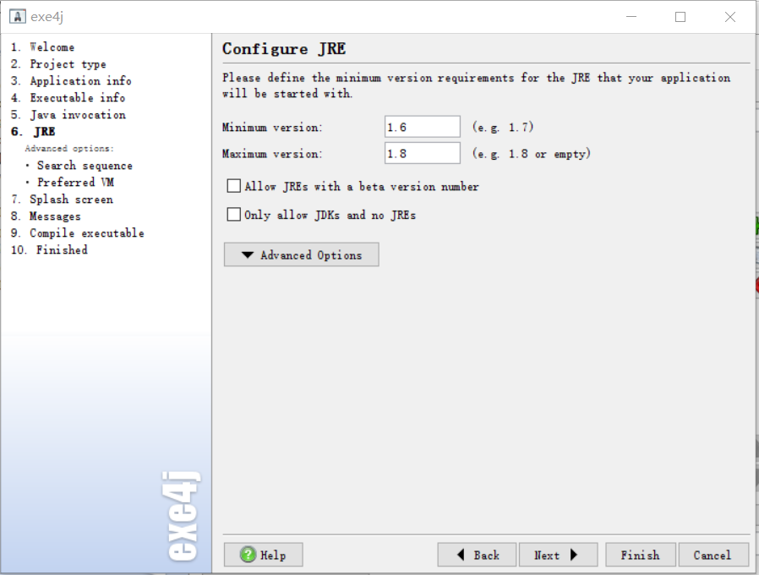The width and height of the screenshot is (759, 575).
Task: Click the green Help question mark icon
Action: pyautogui.click(x=248, y=554)
